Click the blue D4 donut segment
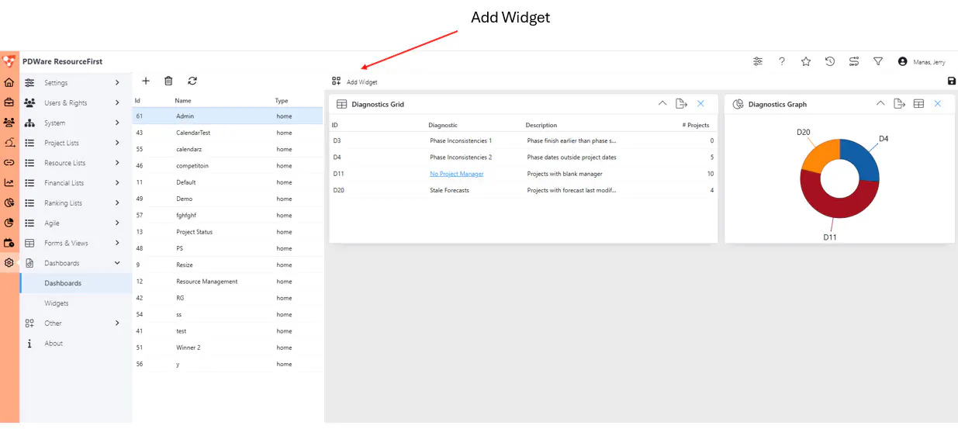958x429 pixels. click(x=862, y=157)
